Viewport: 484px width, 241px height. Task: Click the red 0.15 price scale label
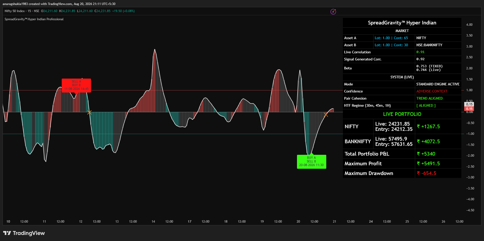pyautogui.click(x=469, y=109)
